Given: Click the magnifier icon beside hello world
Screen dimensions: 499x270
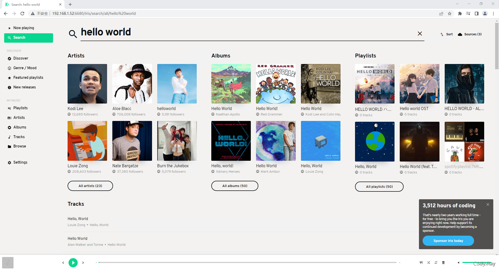Looking at the screenshot, I should pos(73,34).
